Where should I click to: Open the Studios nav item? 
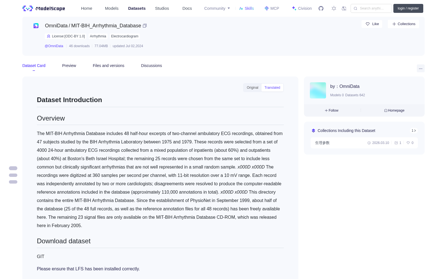(162, 8)
